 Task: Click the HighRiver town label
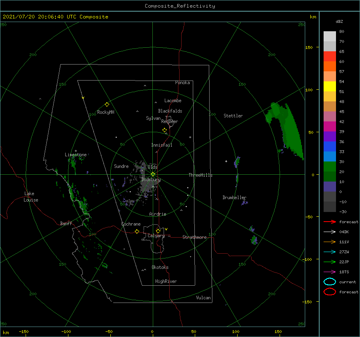(166, 281)
